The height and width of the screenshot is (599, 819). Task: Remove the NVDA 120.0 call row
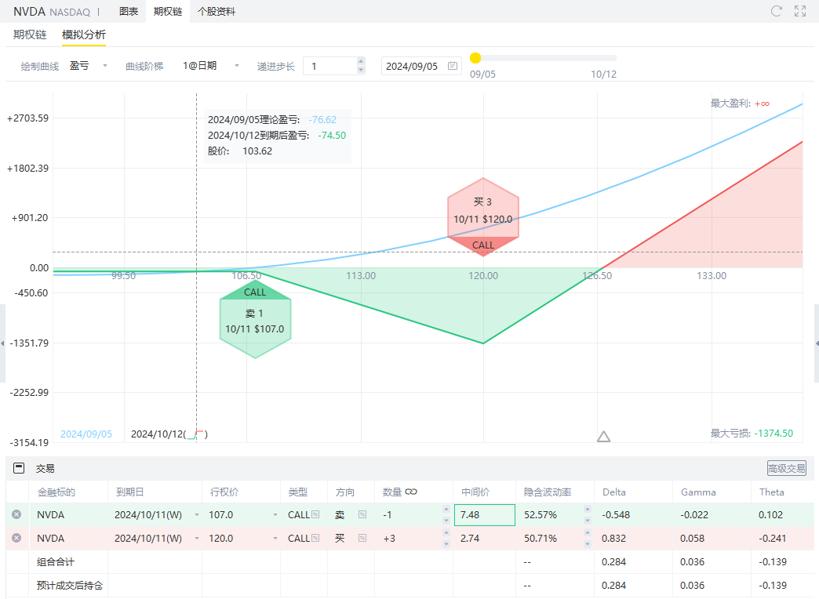pyautogui.click(x=16, y=538)
